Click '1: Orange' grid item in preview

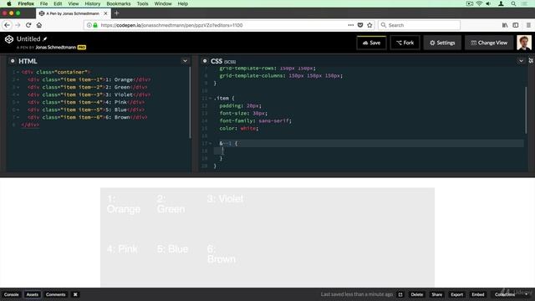pyautogui.click(x=125, y=212)
